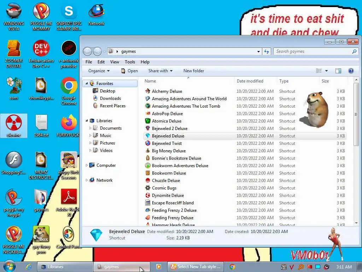The height and width of the screenshot is (272, 362).
Task: Click the Cosmic Bugs gear icon
Action: 147,188
